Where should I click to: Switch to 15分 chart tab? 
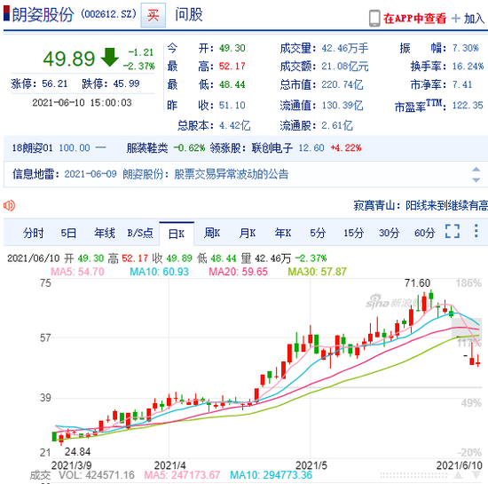tap(353, 233)
